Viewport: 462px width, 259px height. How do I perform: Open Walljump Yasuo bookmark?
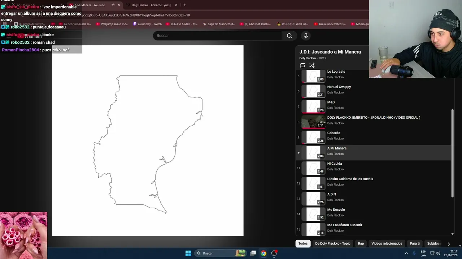112,24
